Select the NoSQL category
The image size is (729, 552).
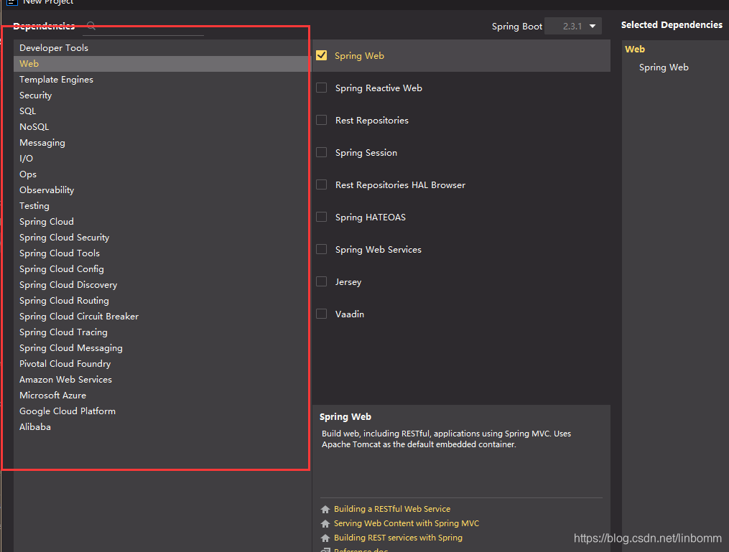pos(162,127)
